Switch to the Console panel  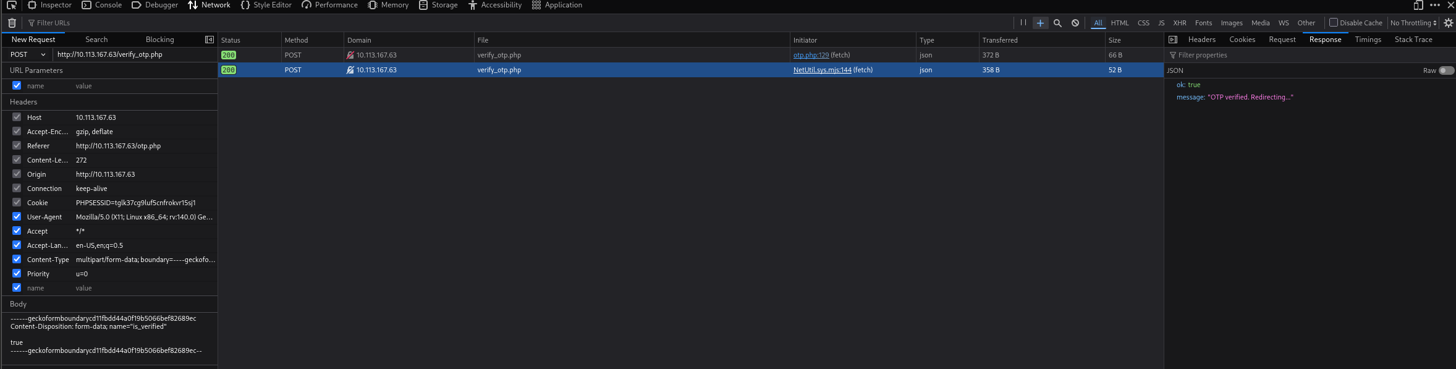(x=102, y=5)
